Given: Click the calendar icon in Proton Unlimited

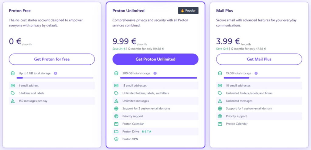Looking at the screenshot, I should 116,124.
